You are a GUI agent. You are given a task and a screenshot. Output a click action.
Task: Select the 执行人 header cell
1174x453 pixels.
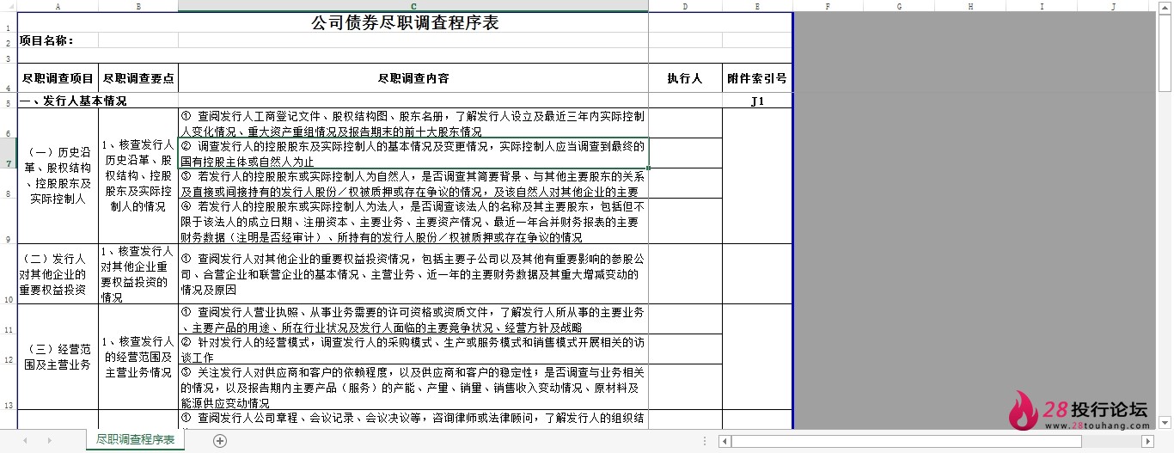click(685, 78)
